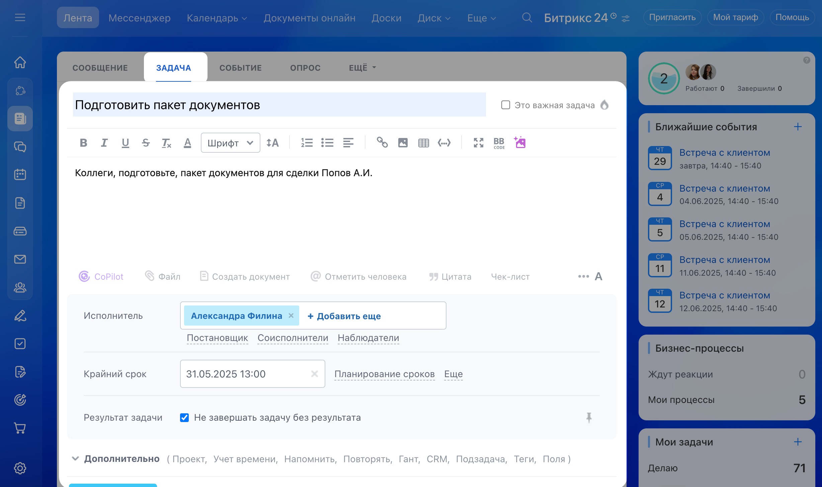This screenshot has height=487, width=822.
Task: Expand Календарь menu dropdown
Action: [217, 17]
